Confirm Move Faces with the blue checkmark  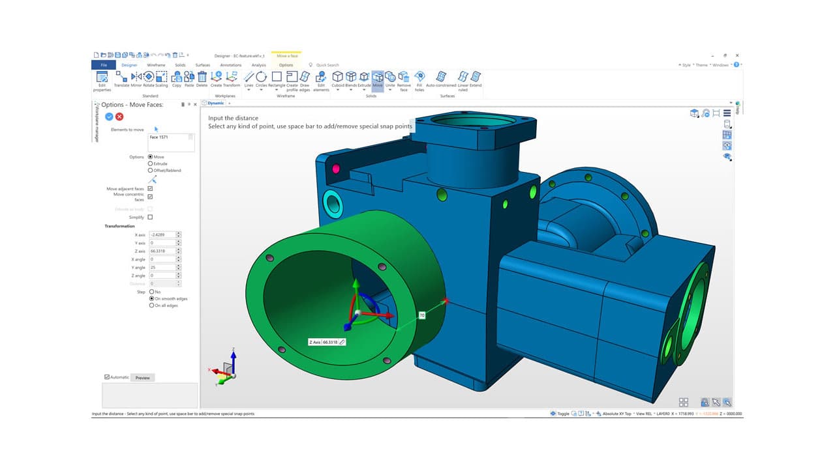(x=108, y=116)
